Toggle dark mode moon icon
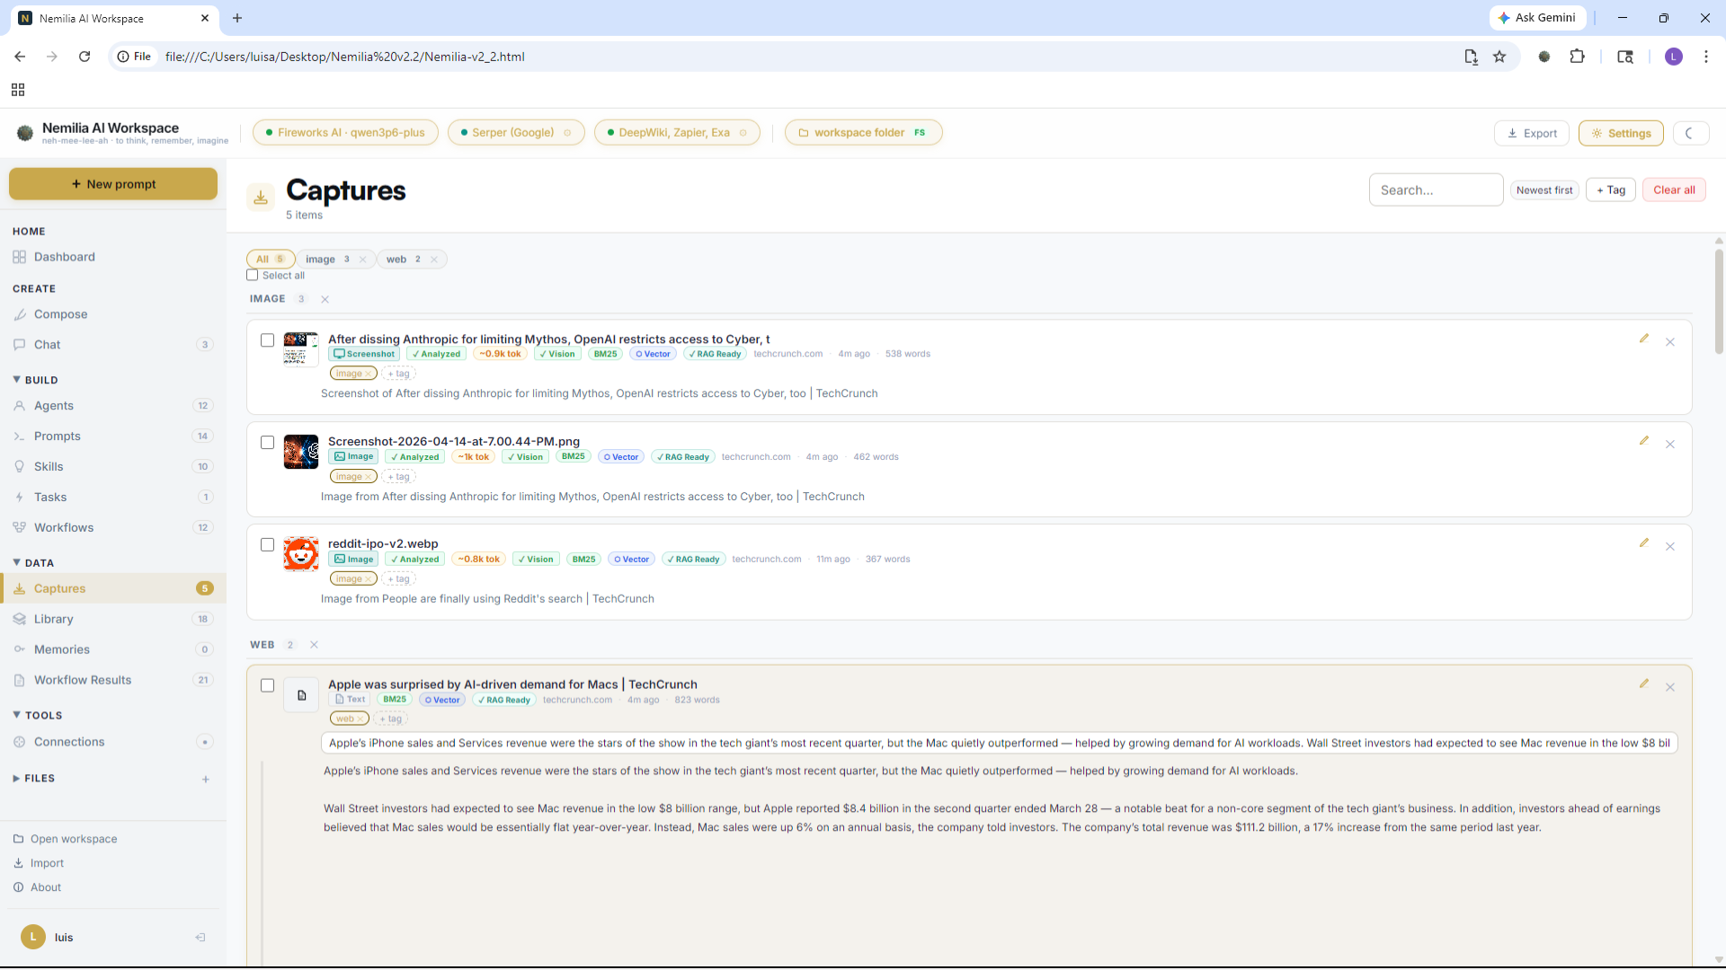This screenshot has width=1726, height=970. coord(1690,133)
